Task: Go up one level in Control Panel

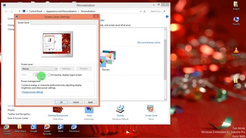Action: click(x=20, y=11)
